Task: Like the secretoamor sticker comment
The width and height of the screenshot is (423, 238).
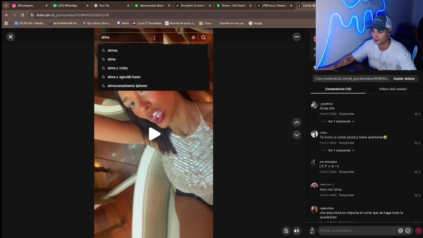Action: (x=416, y=172)
